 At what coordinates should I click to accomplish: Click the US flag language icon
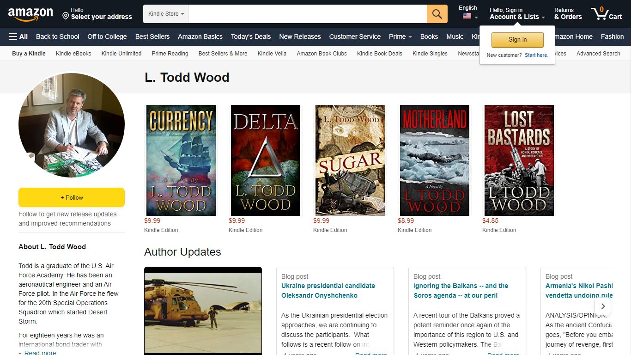pyautogui.click(x=467, y=16)
